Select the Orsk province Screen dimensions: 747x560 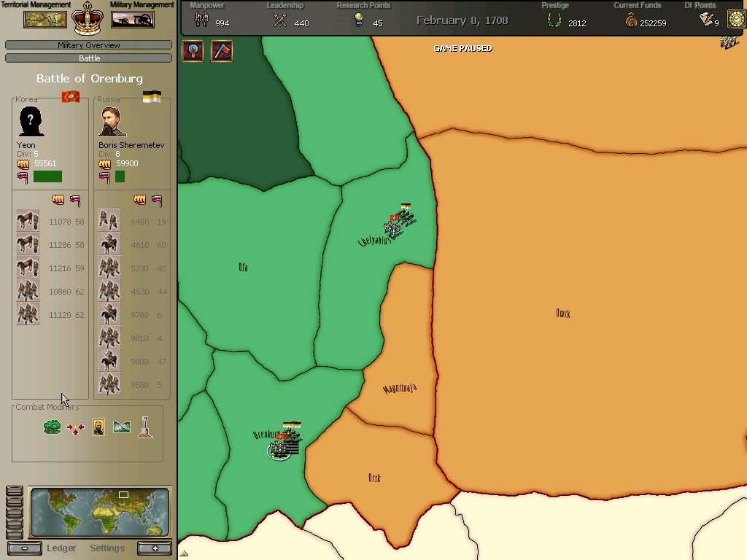point(374,478)
